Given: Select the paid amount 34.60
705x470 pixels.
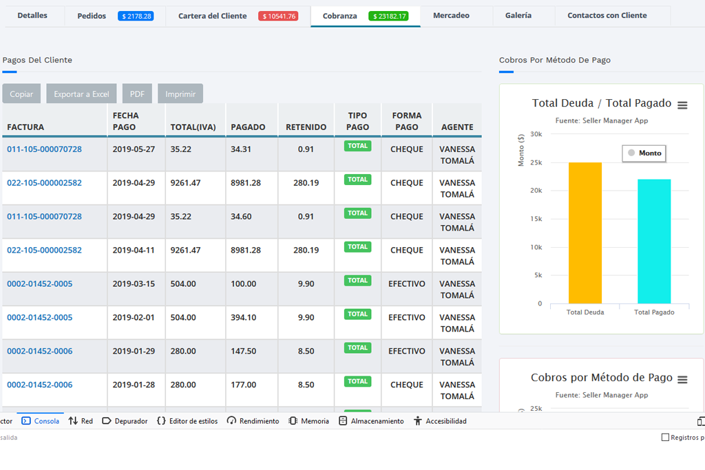Looking at the screenshot, I should click(241, 217).
